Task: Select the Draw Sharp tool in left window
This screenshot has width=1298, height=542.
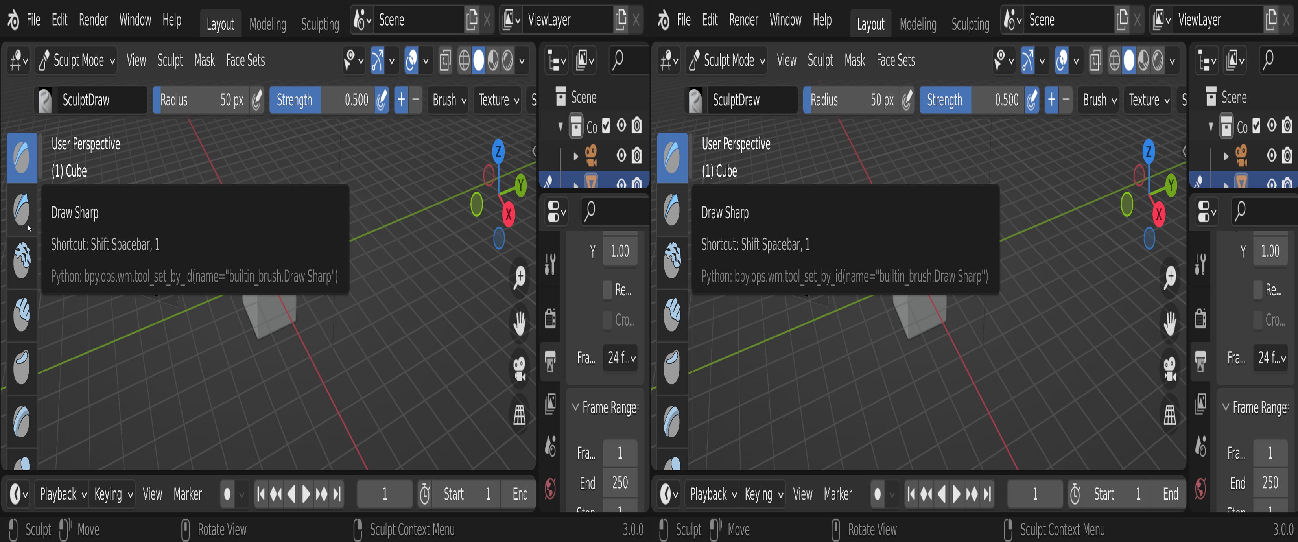Action: [x=22, y=210]
